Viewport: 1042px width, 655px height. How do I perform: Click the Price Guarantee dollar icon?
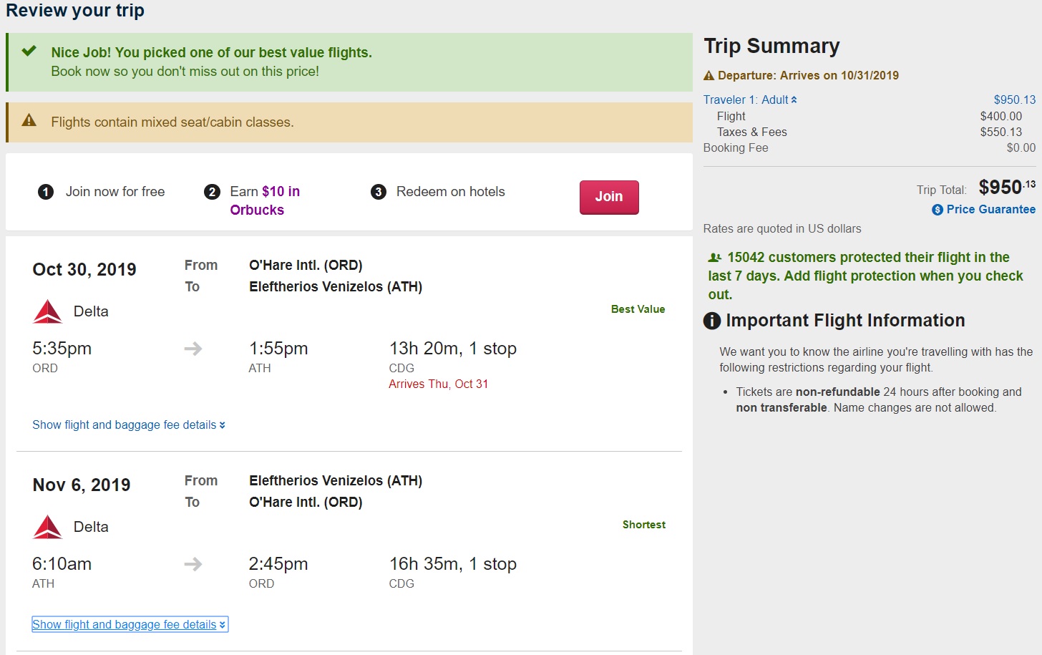tap(937, 210)
